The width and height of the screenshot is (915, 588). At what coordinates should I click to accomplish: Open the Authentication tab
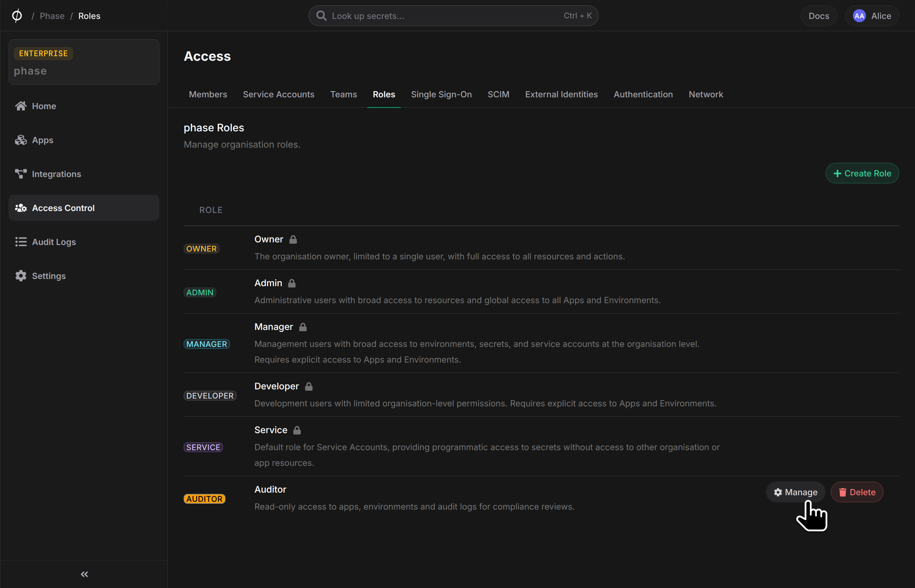[x=643, y=94]
